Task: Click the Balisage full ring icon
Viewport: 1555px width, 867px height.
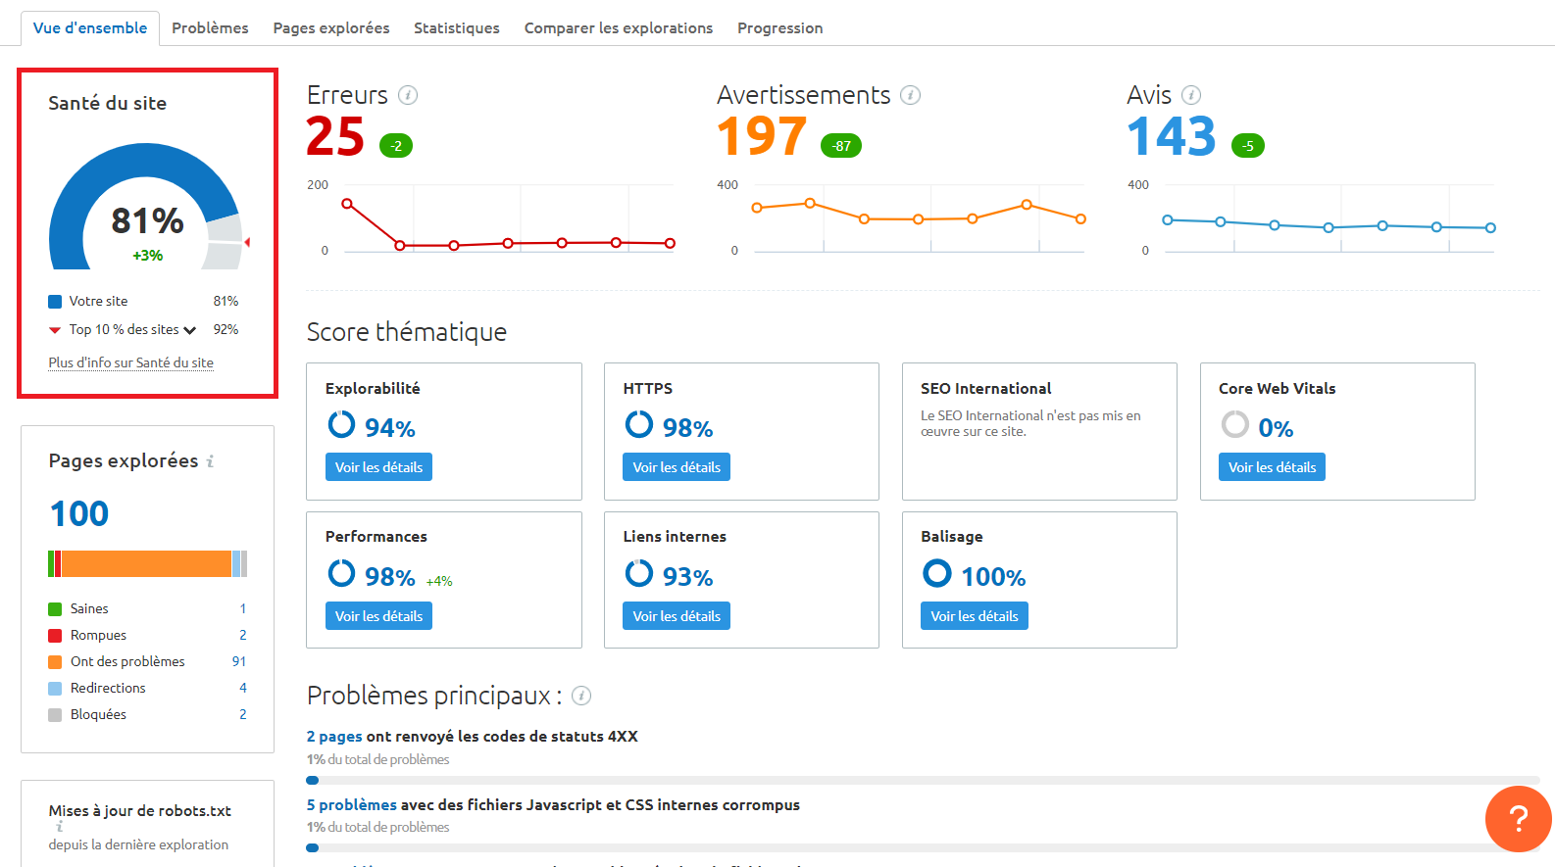Action: coord(937,573)
